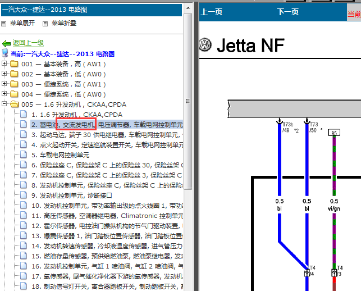The height and width of the screenshot is (291, 361).
Task: Click the 菜单折叠 list icon
Action: point(45,24)
